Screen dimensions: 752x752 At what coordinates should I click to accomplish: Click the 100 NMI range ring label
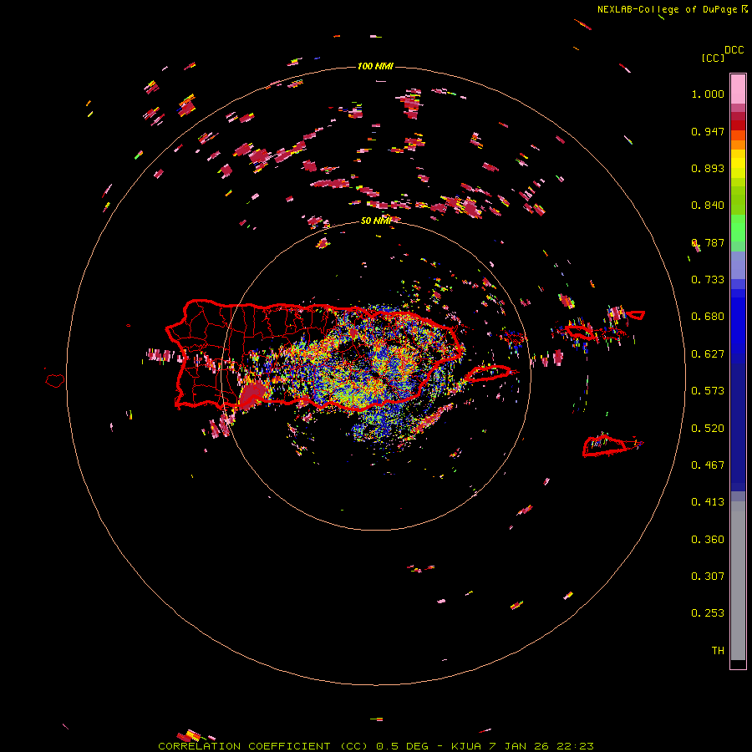pos(375,66)
